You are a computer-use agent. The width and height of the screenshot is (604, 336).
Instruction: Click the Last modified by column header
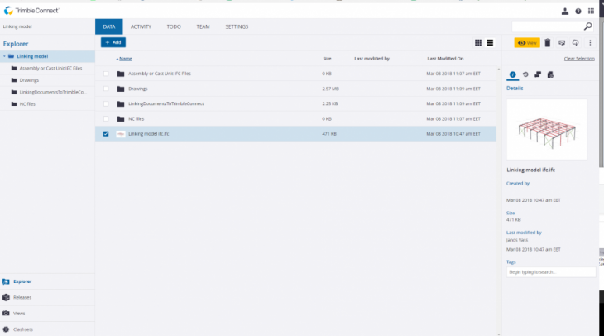[372, 59]
